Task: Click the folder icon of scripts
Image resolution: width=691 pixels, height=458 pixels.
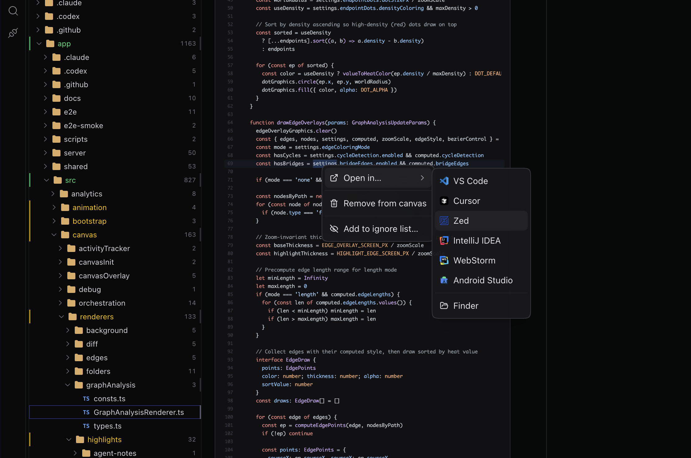Action: click(56, 139)
